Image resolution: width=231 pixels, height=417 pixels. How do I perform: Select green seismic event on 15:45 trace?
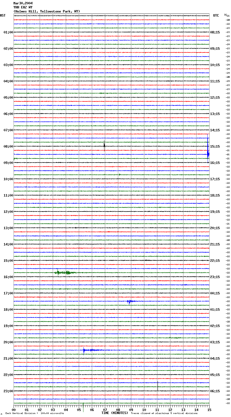[65, 272]
